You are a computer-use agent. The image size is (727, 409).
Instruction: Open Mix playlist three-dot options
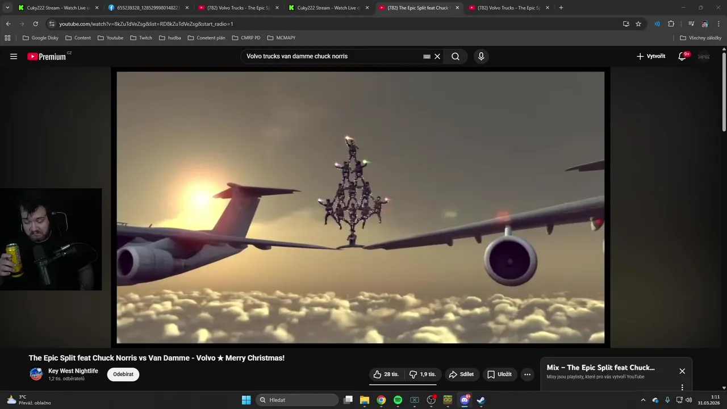(x=682, y=387)
